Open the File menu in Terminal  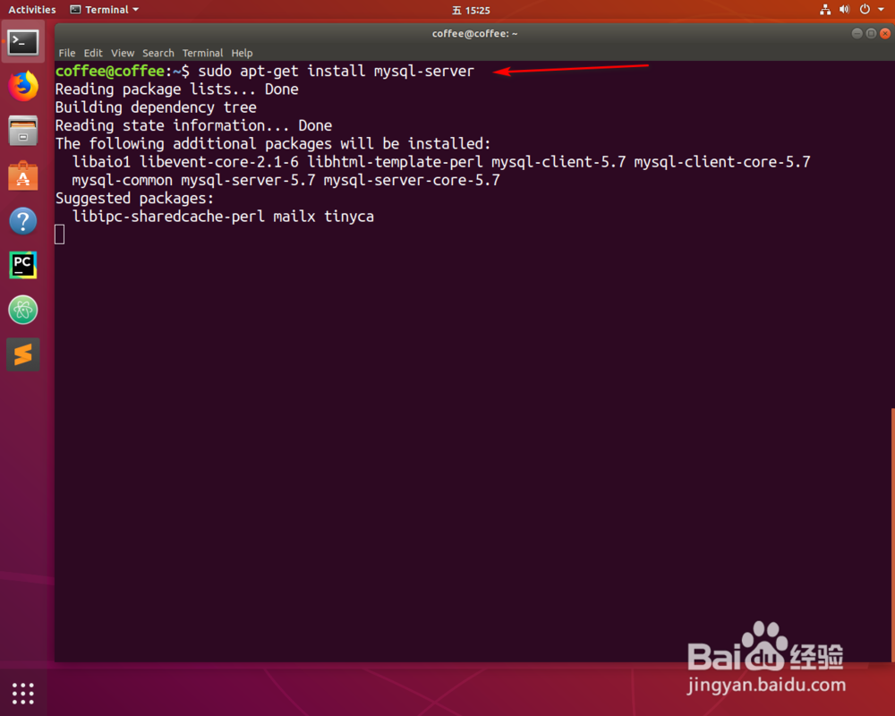click(66, 53)
